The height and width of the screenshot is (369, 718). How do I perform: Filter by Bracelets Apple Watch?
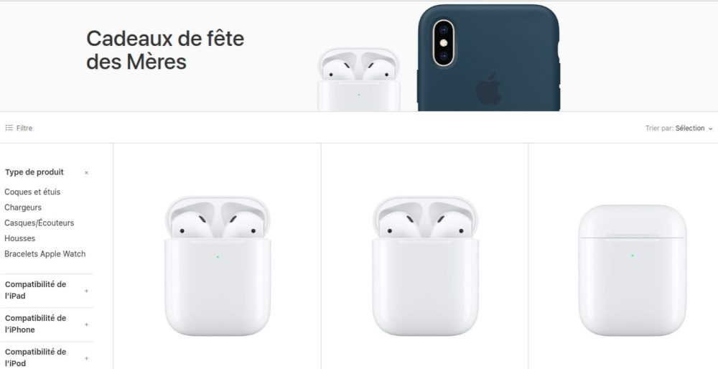pos(45,253)
